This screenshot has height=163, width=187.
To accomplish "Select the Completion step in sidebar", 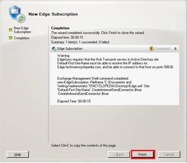I will (x=21, y=38).
